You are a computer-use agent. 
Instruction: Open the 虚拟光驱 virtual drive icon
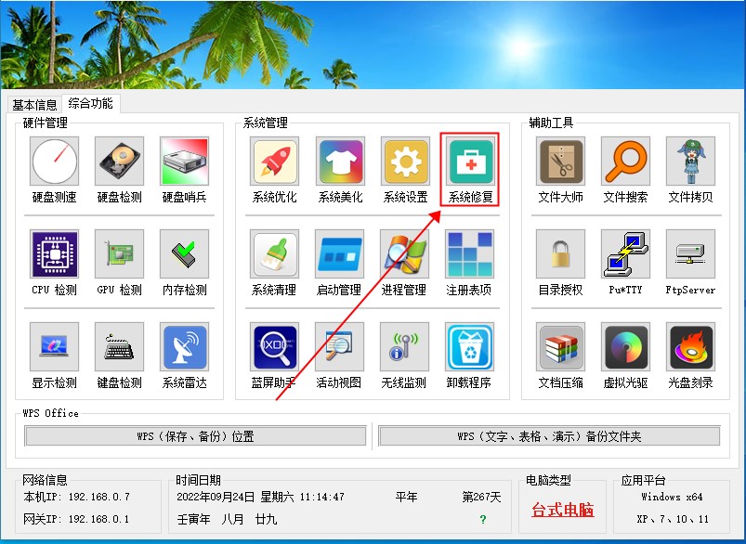625,347
